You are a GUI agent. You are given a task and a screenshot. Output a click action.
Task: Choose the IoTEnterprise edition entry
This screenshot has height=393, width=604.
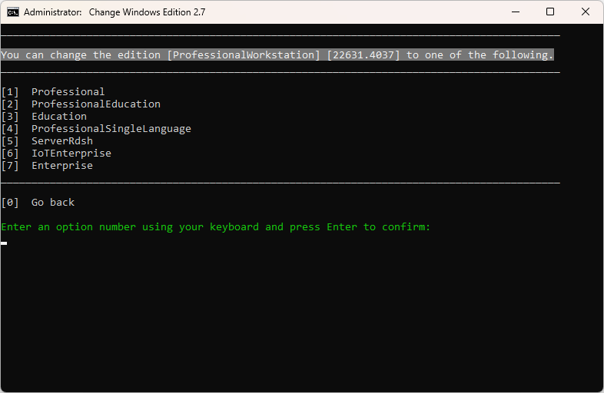coord(71,154)
